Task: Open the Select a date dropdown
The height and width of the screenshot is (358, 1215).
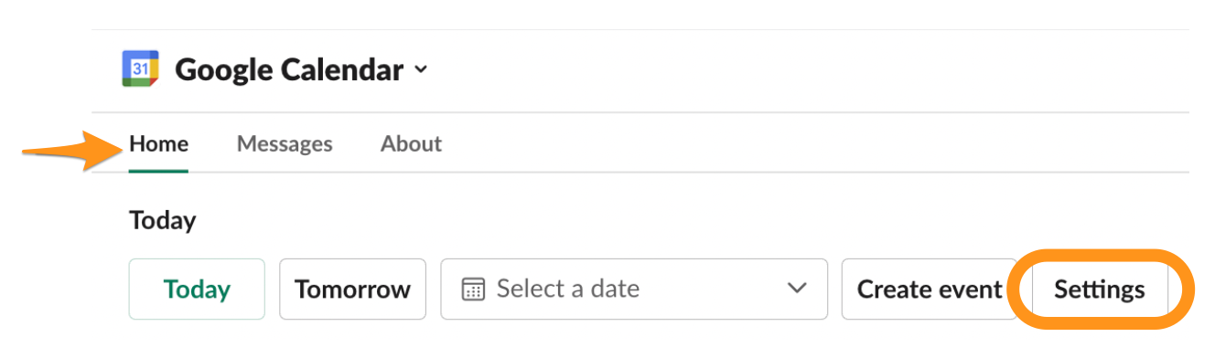Action: (634, 289)
